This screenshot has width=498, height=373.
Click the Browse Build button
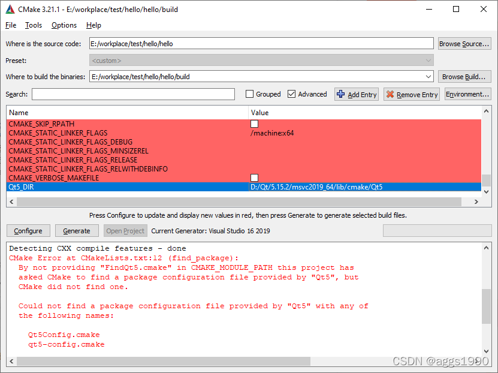(464, 77)
